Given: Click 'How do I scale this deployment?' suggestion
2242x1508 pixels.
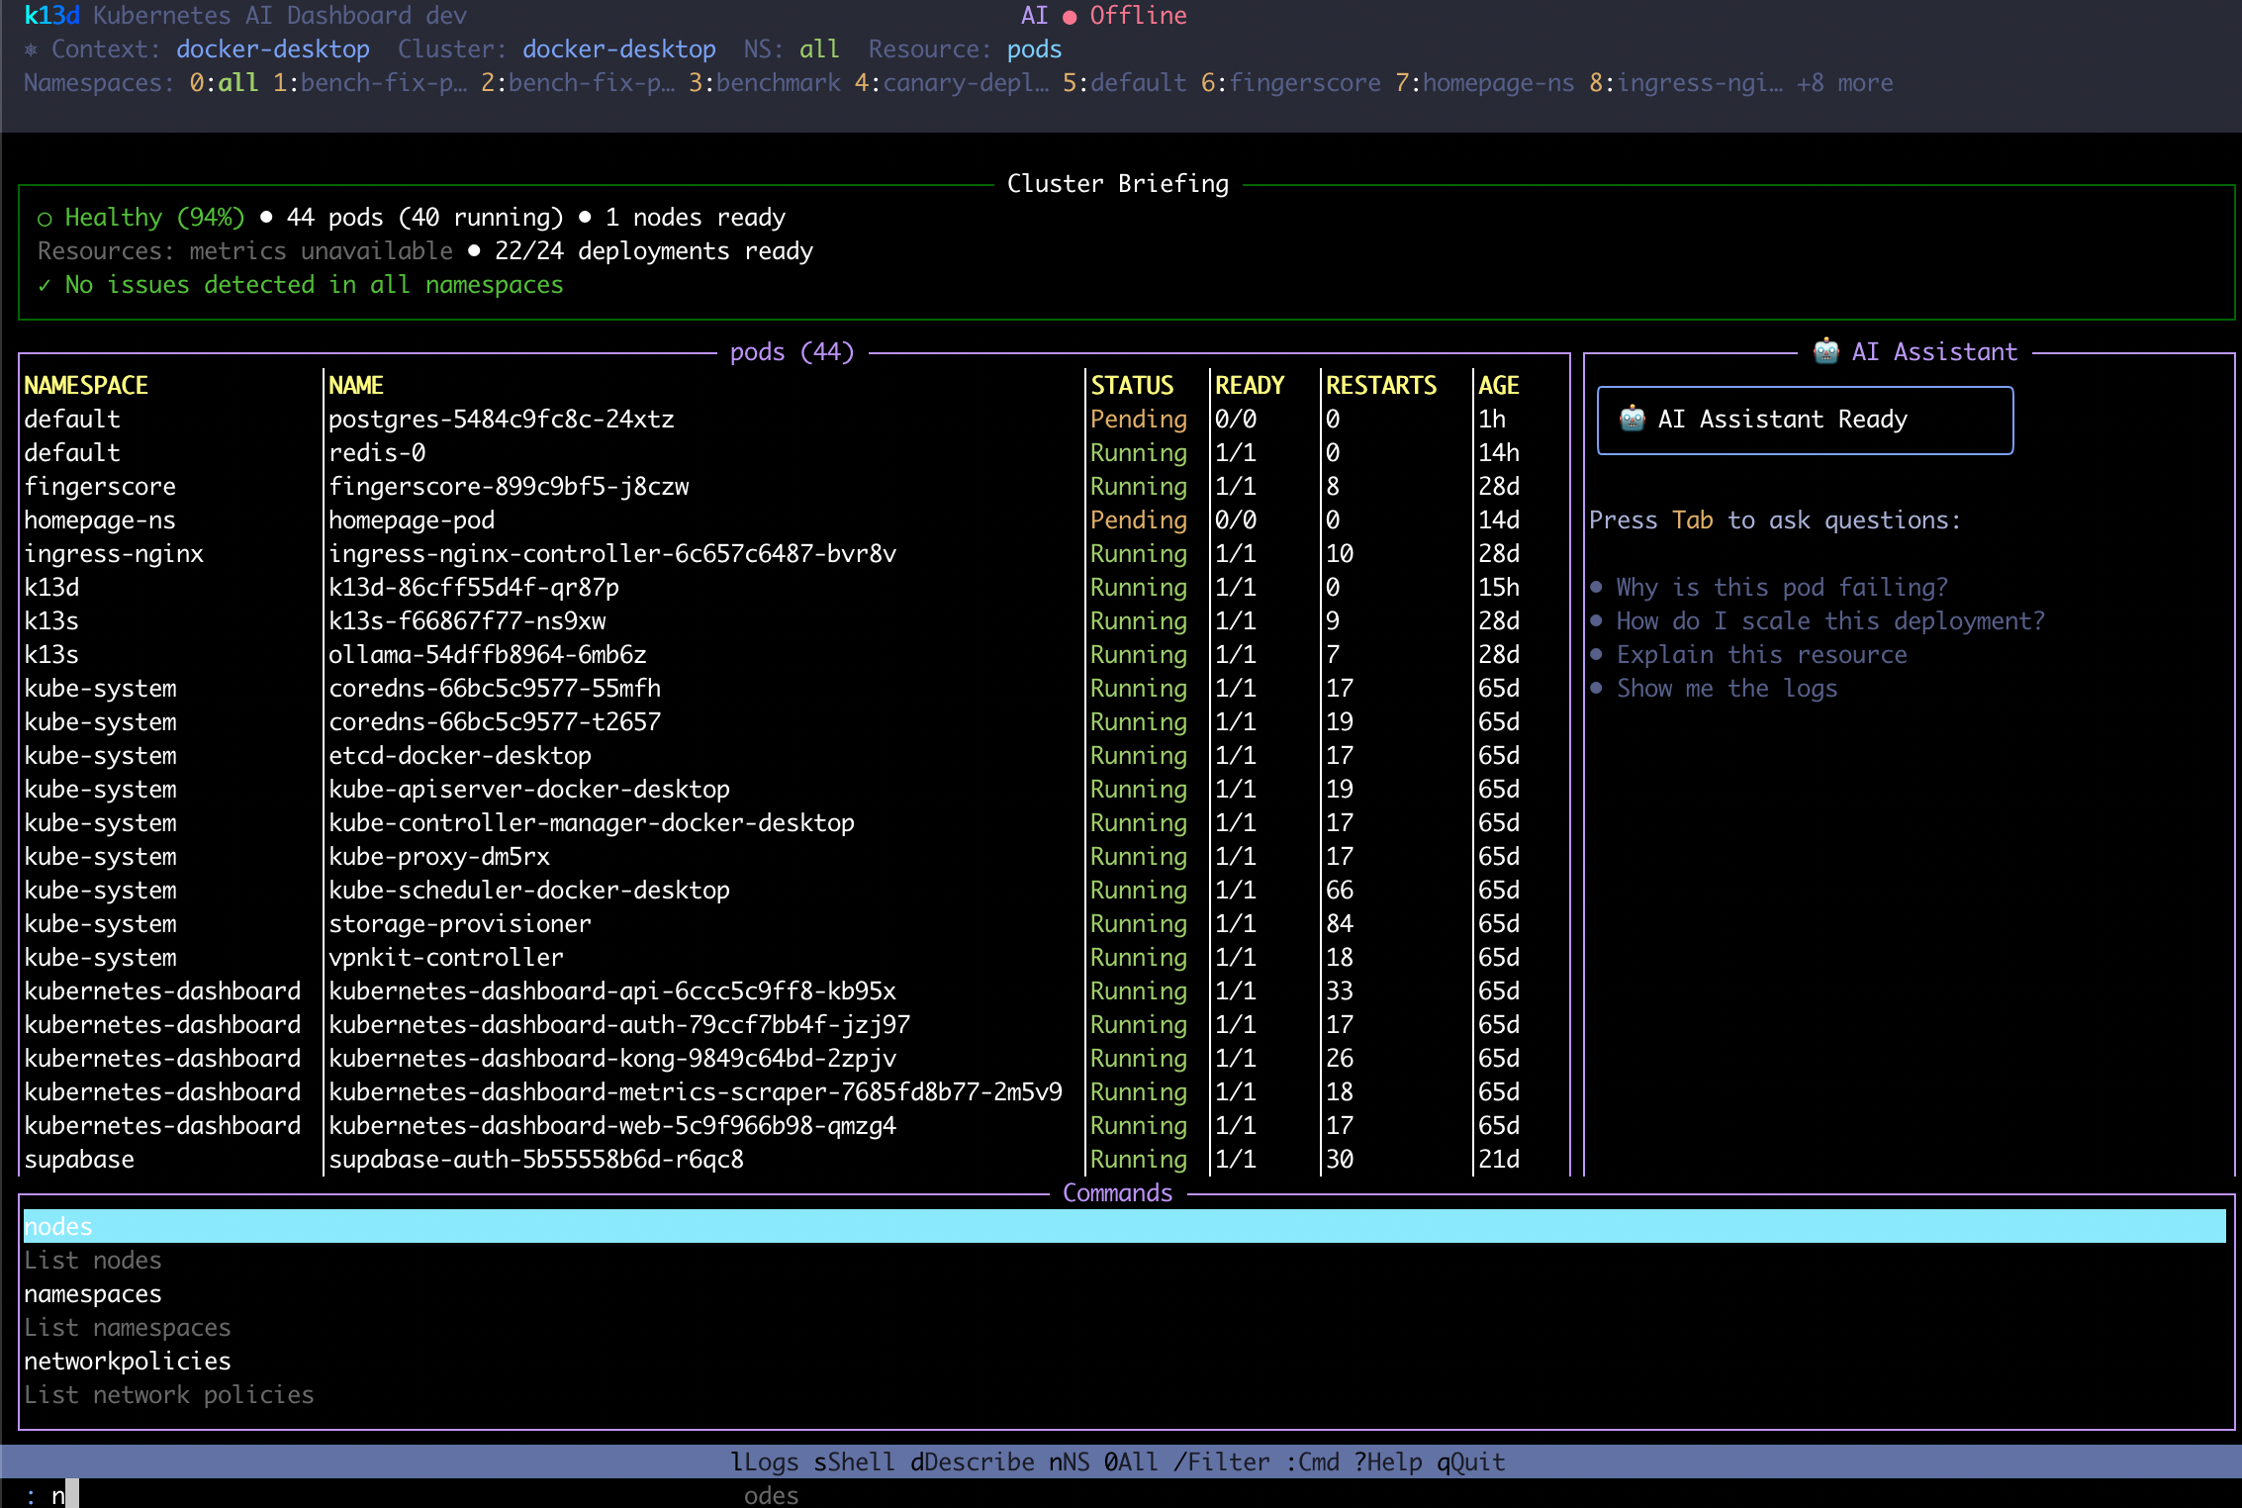Looking at the screenshot, I should 1829,621.
